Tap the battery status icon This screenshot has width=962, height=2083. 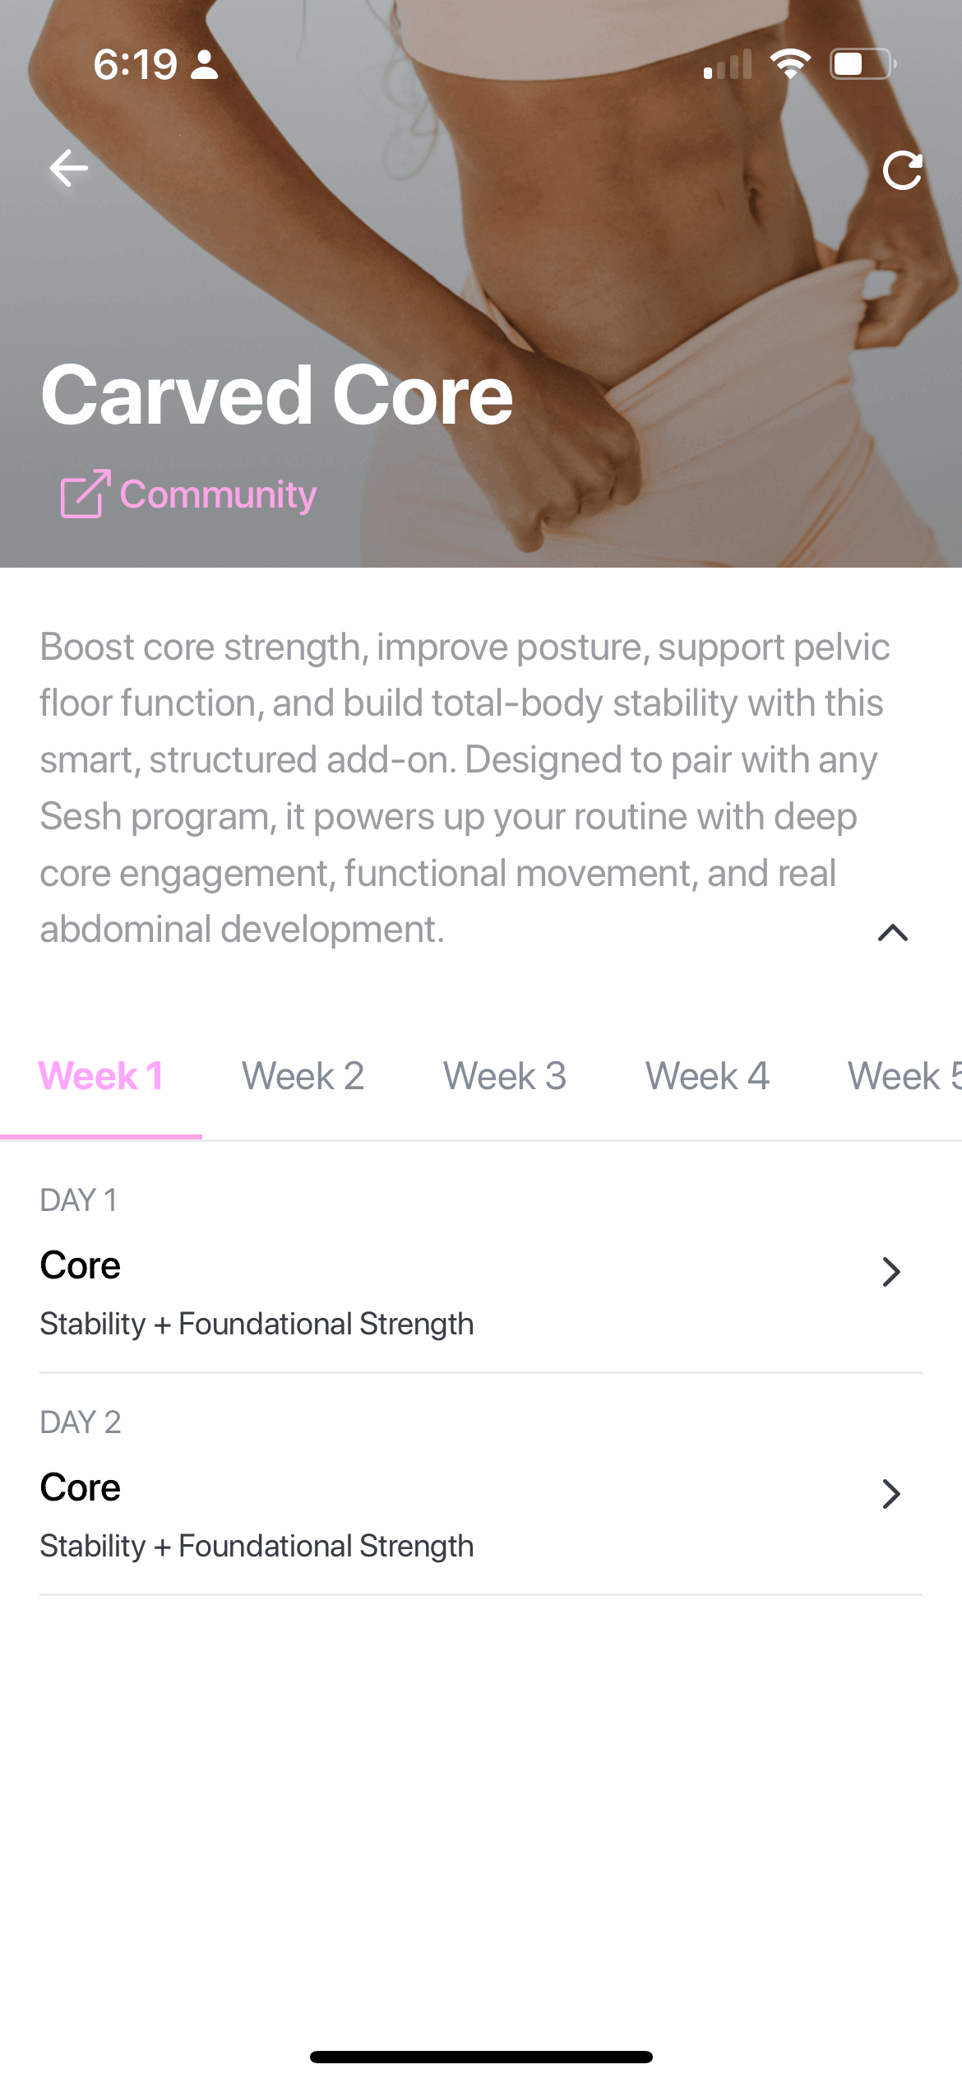tap(862, 64)
